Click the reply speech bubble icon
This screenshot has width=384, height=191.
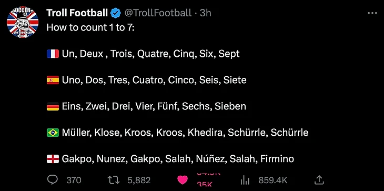click(52, 180)
